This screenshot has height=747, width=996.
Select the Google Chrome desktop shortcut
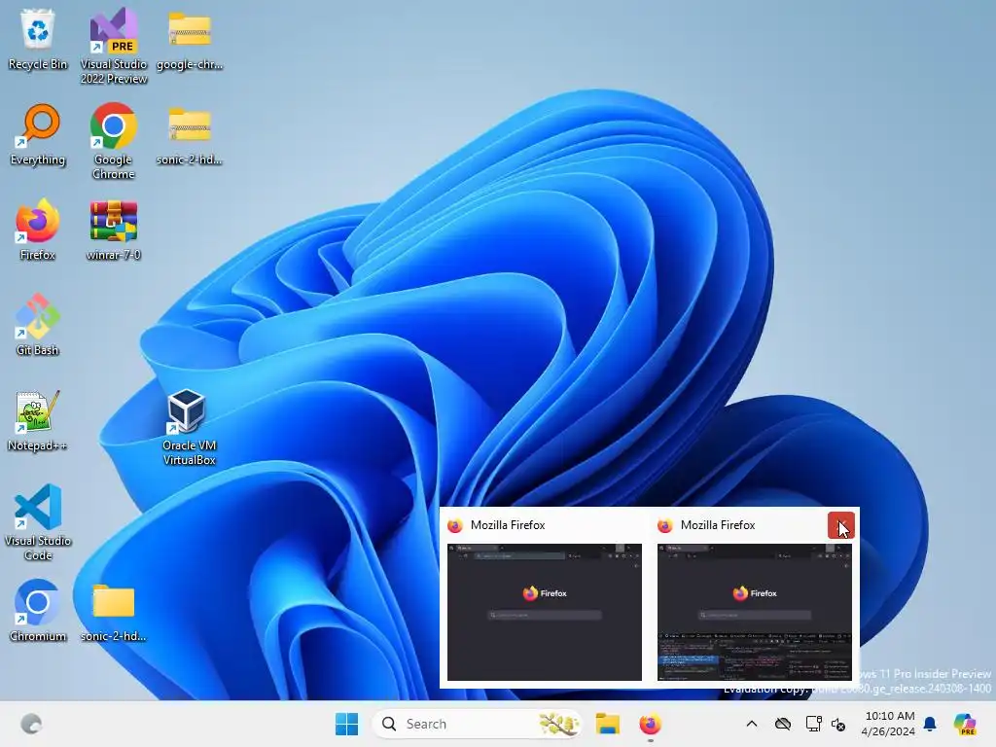(114, 141)
